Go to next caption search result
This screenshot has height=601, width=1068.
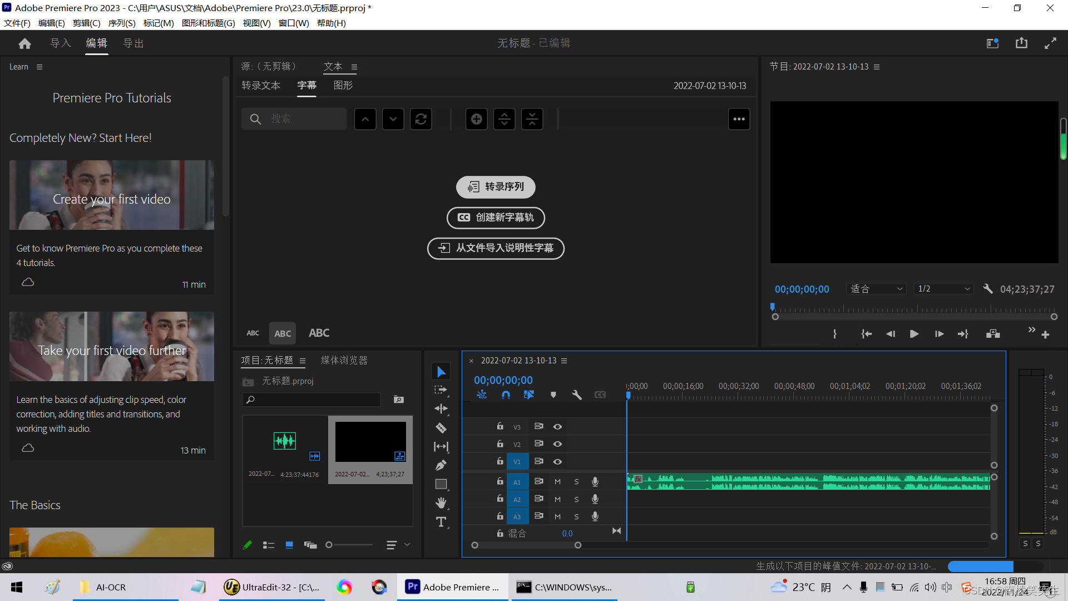[x=393, y=119]
